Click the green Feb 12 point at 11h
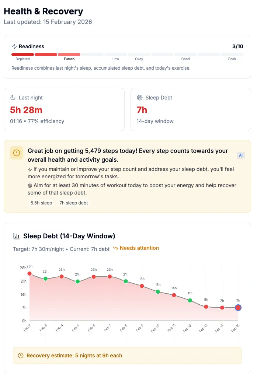The height and width of the screenshot is (378, 257). [x=190, y=301]
